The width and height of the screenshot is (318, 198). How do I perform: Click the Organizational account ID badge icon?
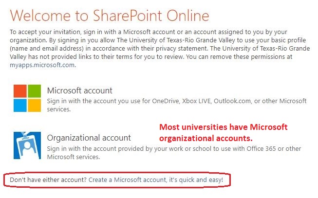[27, 145]
